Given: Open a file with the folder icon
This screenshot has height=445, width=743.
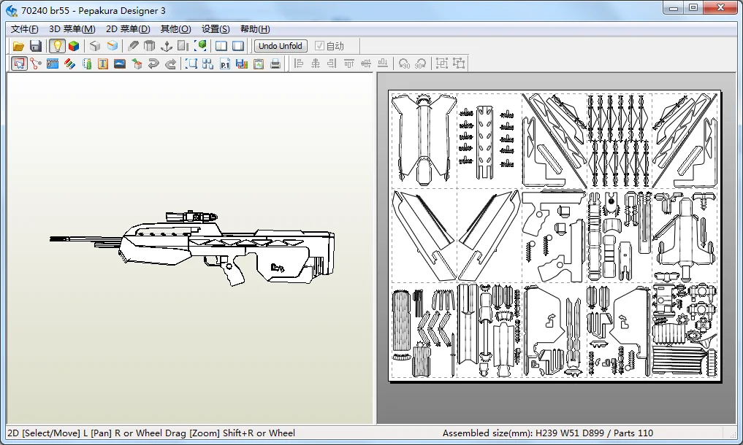Looking at the screenshot, I should [x=18, y=46].
